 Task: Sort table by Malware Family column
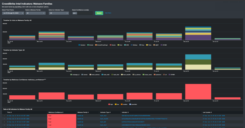click(83, 112)
